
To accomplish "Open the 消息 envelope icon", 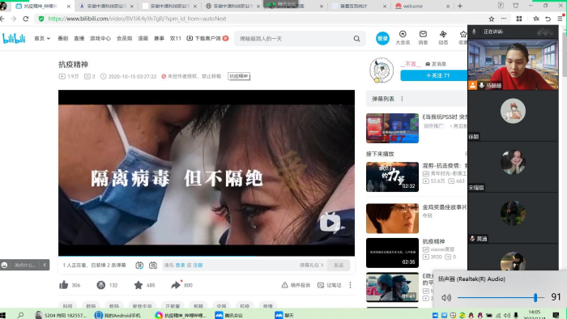I will [x=423, y=37].
